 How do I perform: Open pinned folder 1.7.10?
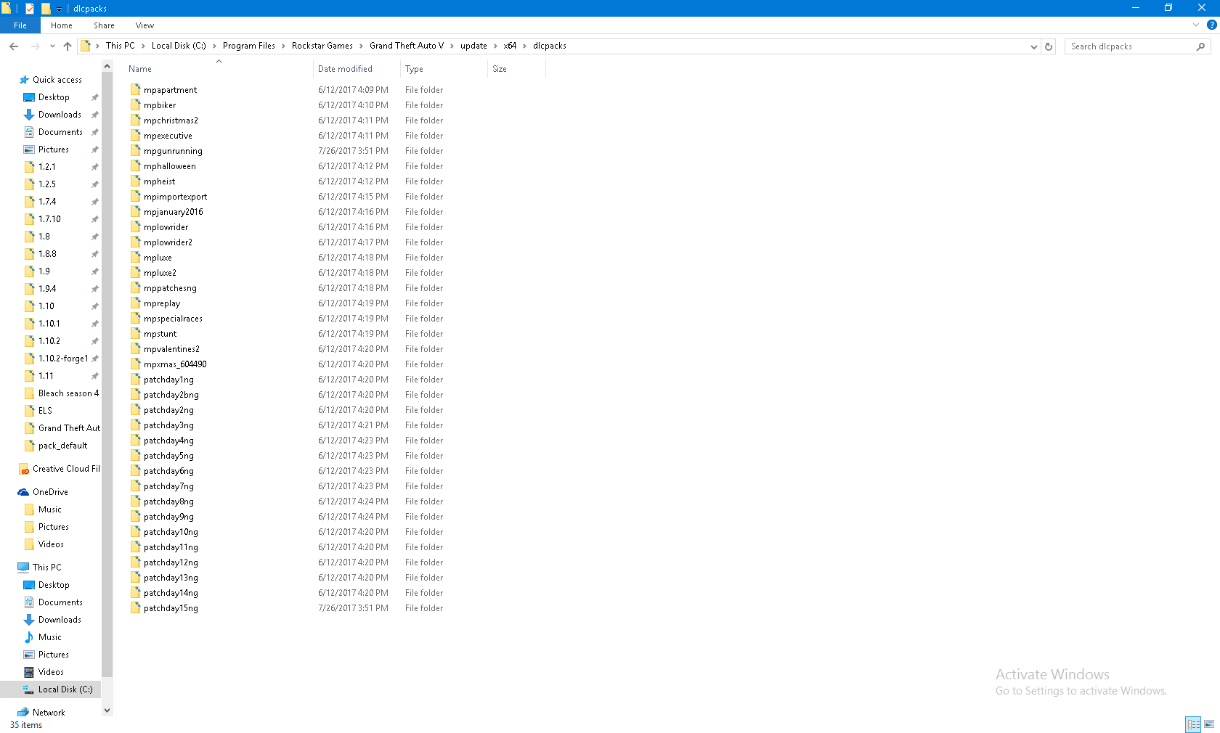click(x=49, y=219)
